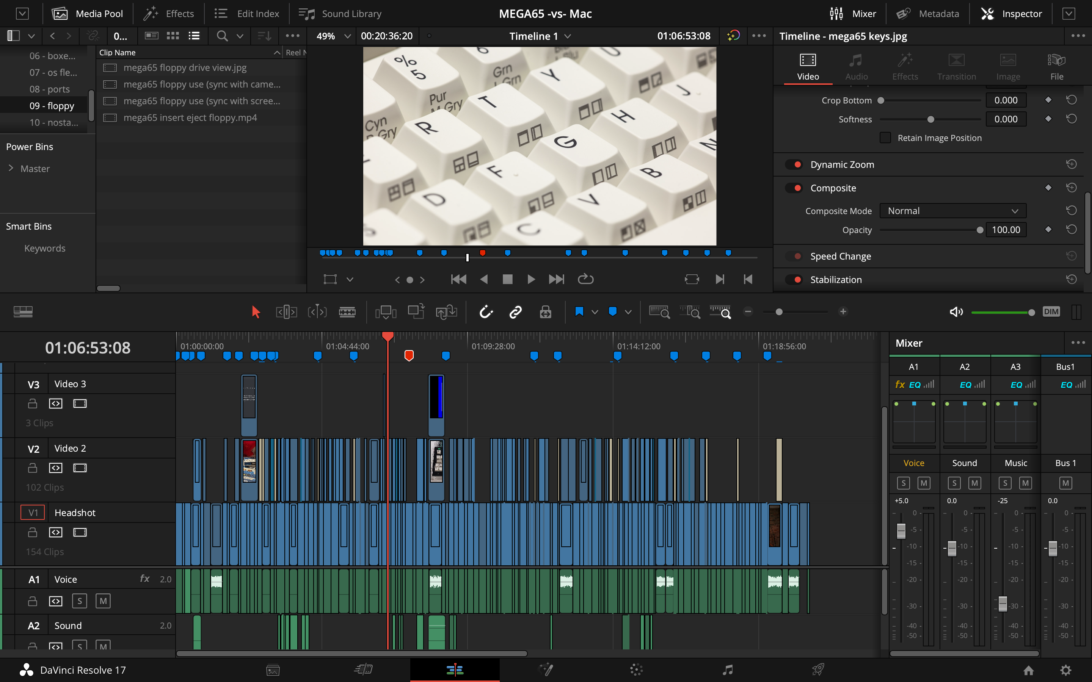The height and width of the screenshot is (682, 1092).
Task: Open the Fusion page icon
Action: click(x=546, y=670)
